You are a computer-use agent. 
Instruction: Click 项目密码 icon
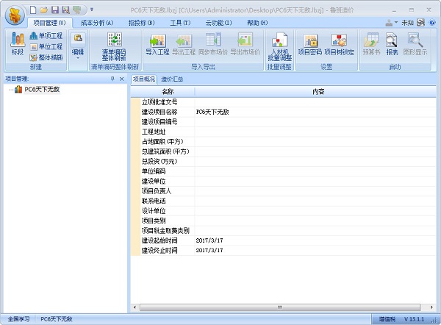[310, 44]
